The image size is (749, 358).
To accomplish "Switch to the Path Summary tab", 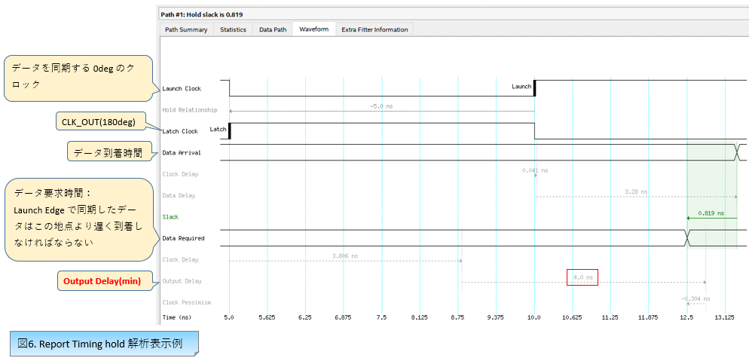I will point(186,29).
